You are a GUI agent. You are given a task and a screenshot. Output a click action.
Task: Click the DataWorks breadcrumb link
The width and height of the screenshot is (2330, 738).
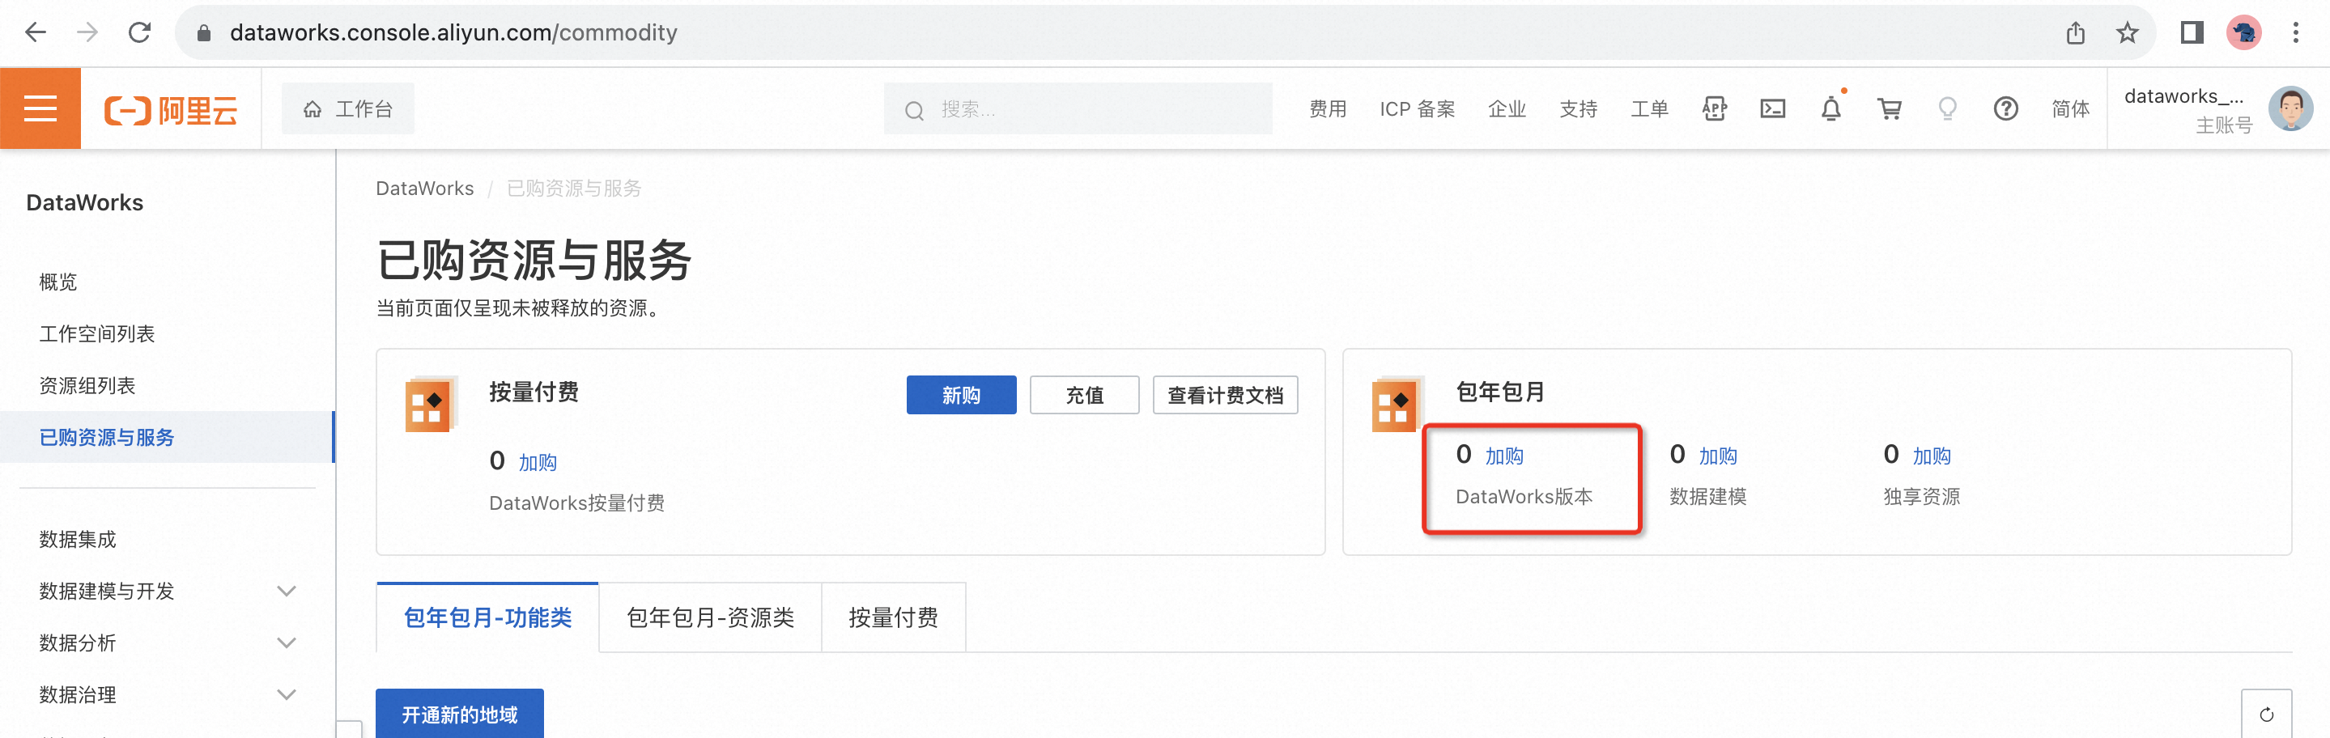click(424, 188)
